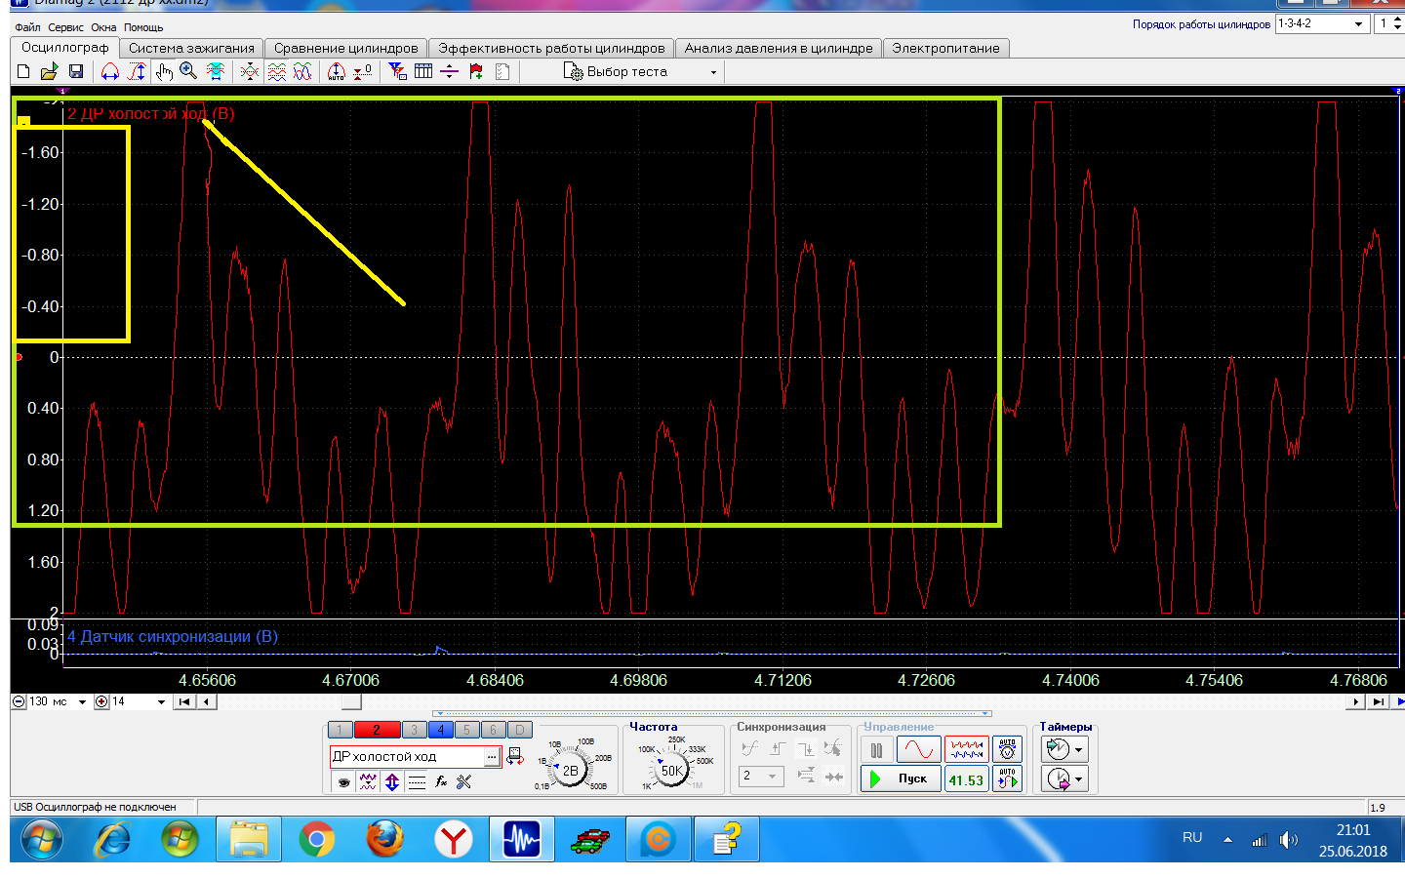1405x878 pixels.
Task: Click the cyan fit-waveform toolbar icon
Action: [216, 71]
